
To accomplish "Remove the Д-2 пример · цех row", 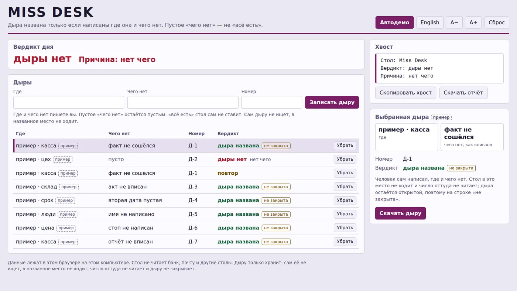I will coord(345,159).
